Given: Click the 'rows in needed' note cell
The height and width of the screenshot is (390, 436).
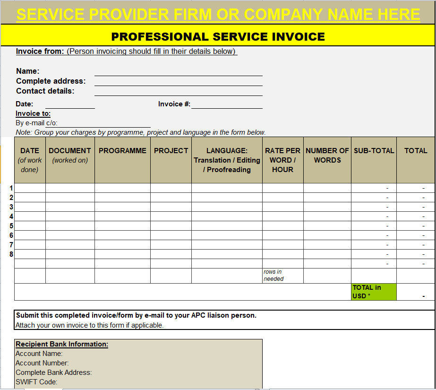Looking at the screenshot, I should [282, 276].
